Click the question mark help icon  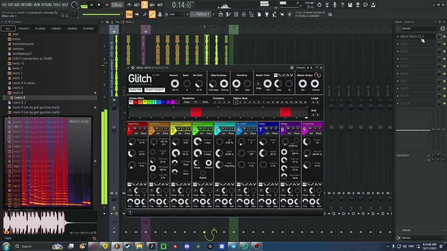tap(342, 5)
